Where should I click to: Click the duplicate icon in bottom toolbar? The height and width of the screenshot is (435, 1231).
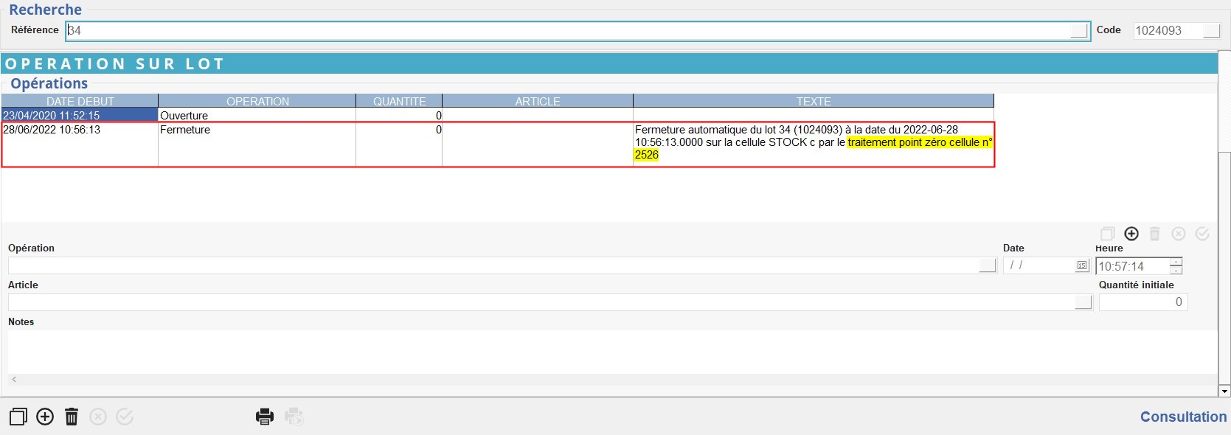point(18,417)
